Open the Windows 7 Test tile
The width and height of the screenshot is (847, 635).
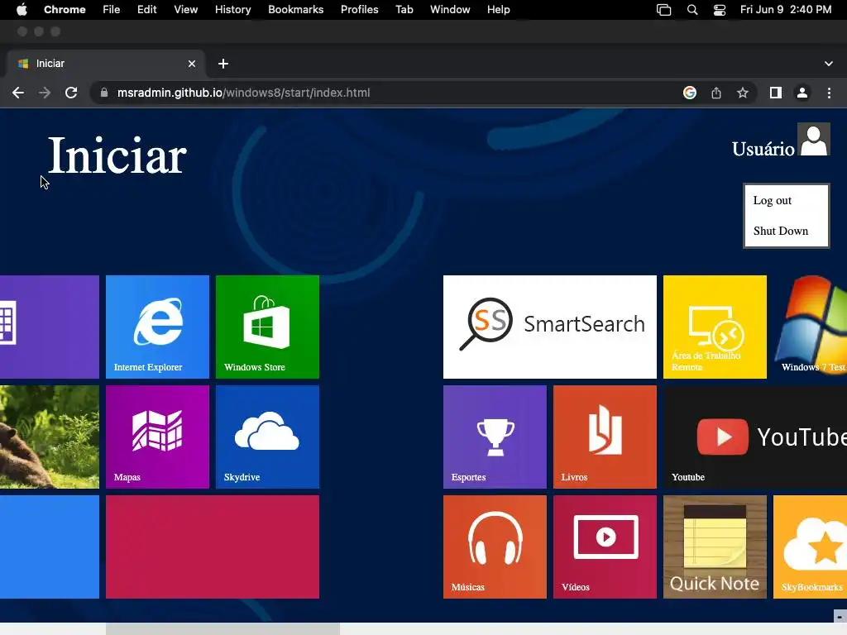(811, 327)
